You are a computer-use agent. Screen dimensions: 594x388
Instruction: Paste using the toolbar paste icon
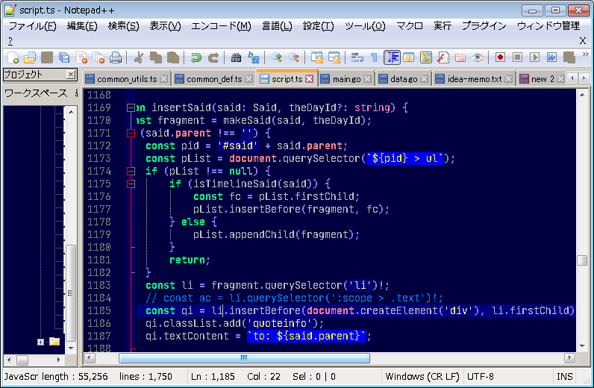click(173, 57)
